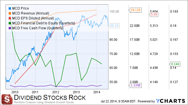Click the 12.50B revenue axis label
This screenshot has height=105, width=188.
click(134, 54)
